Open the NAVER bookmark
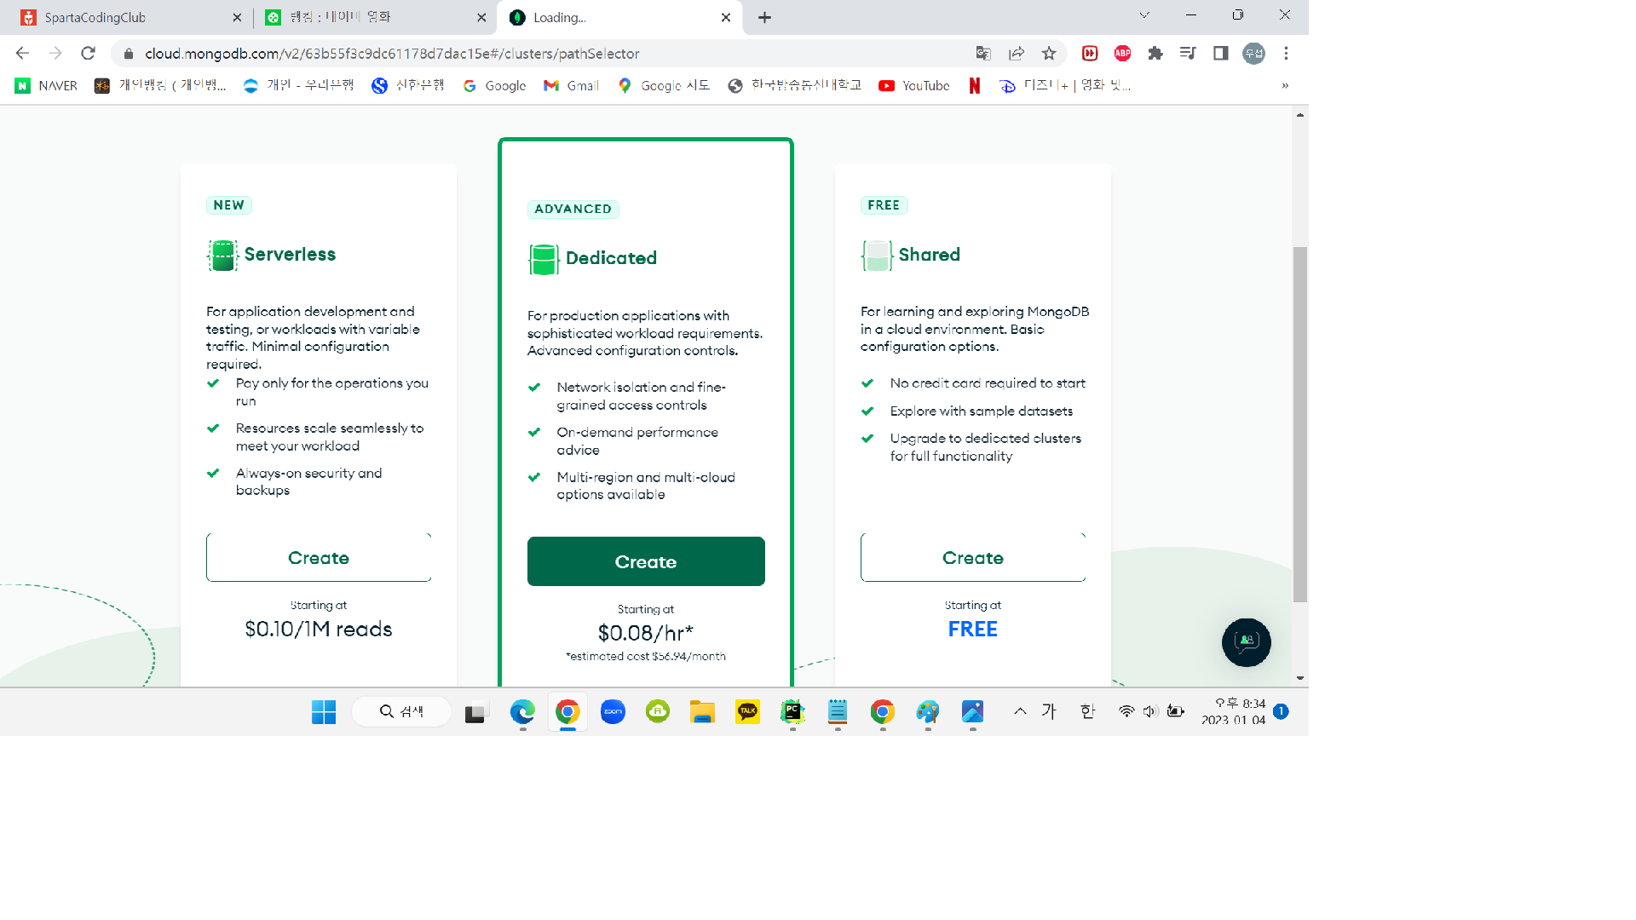The image size is (1636, 920). [x=47, y=85]
